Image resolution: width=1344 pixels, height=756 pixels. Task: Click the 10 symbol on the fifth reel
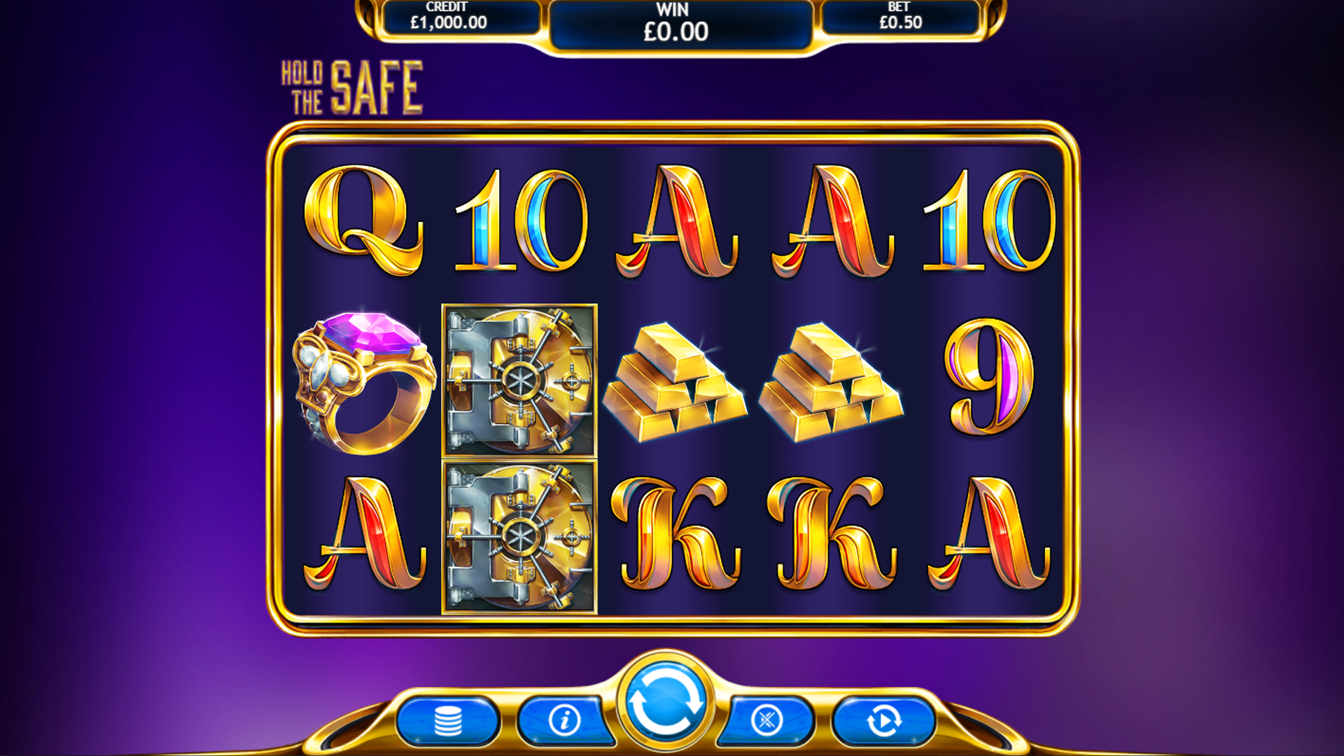[989, 220]
